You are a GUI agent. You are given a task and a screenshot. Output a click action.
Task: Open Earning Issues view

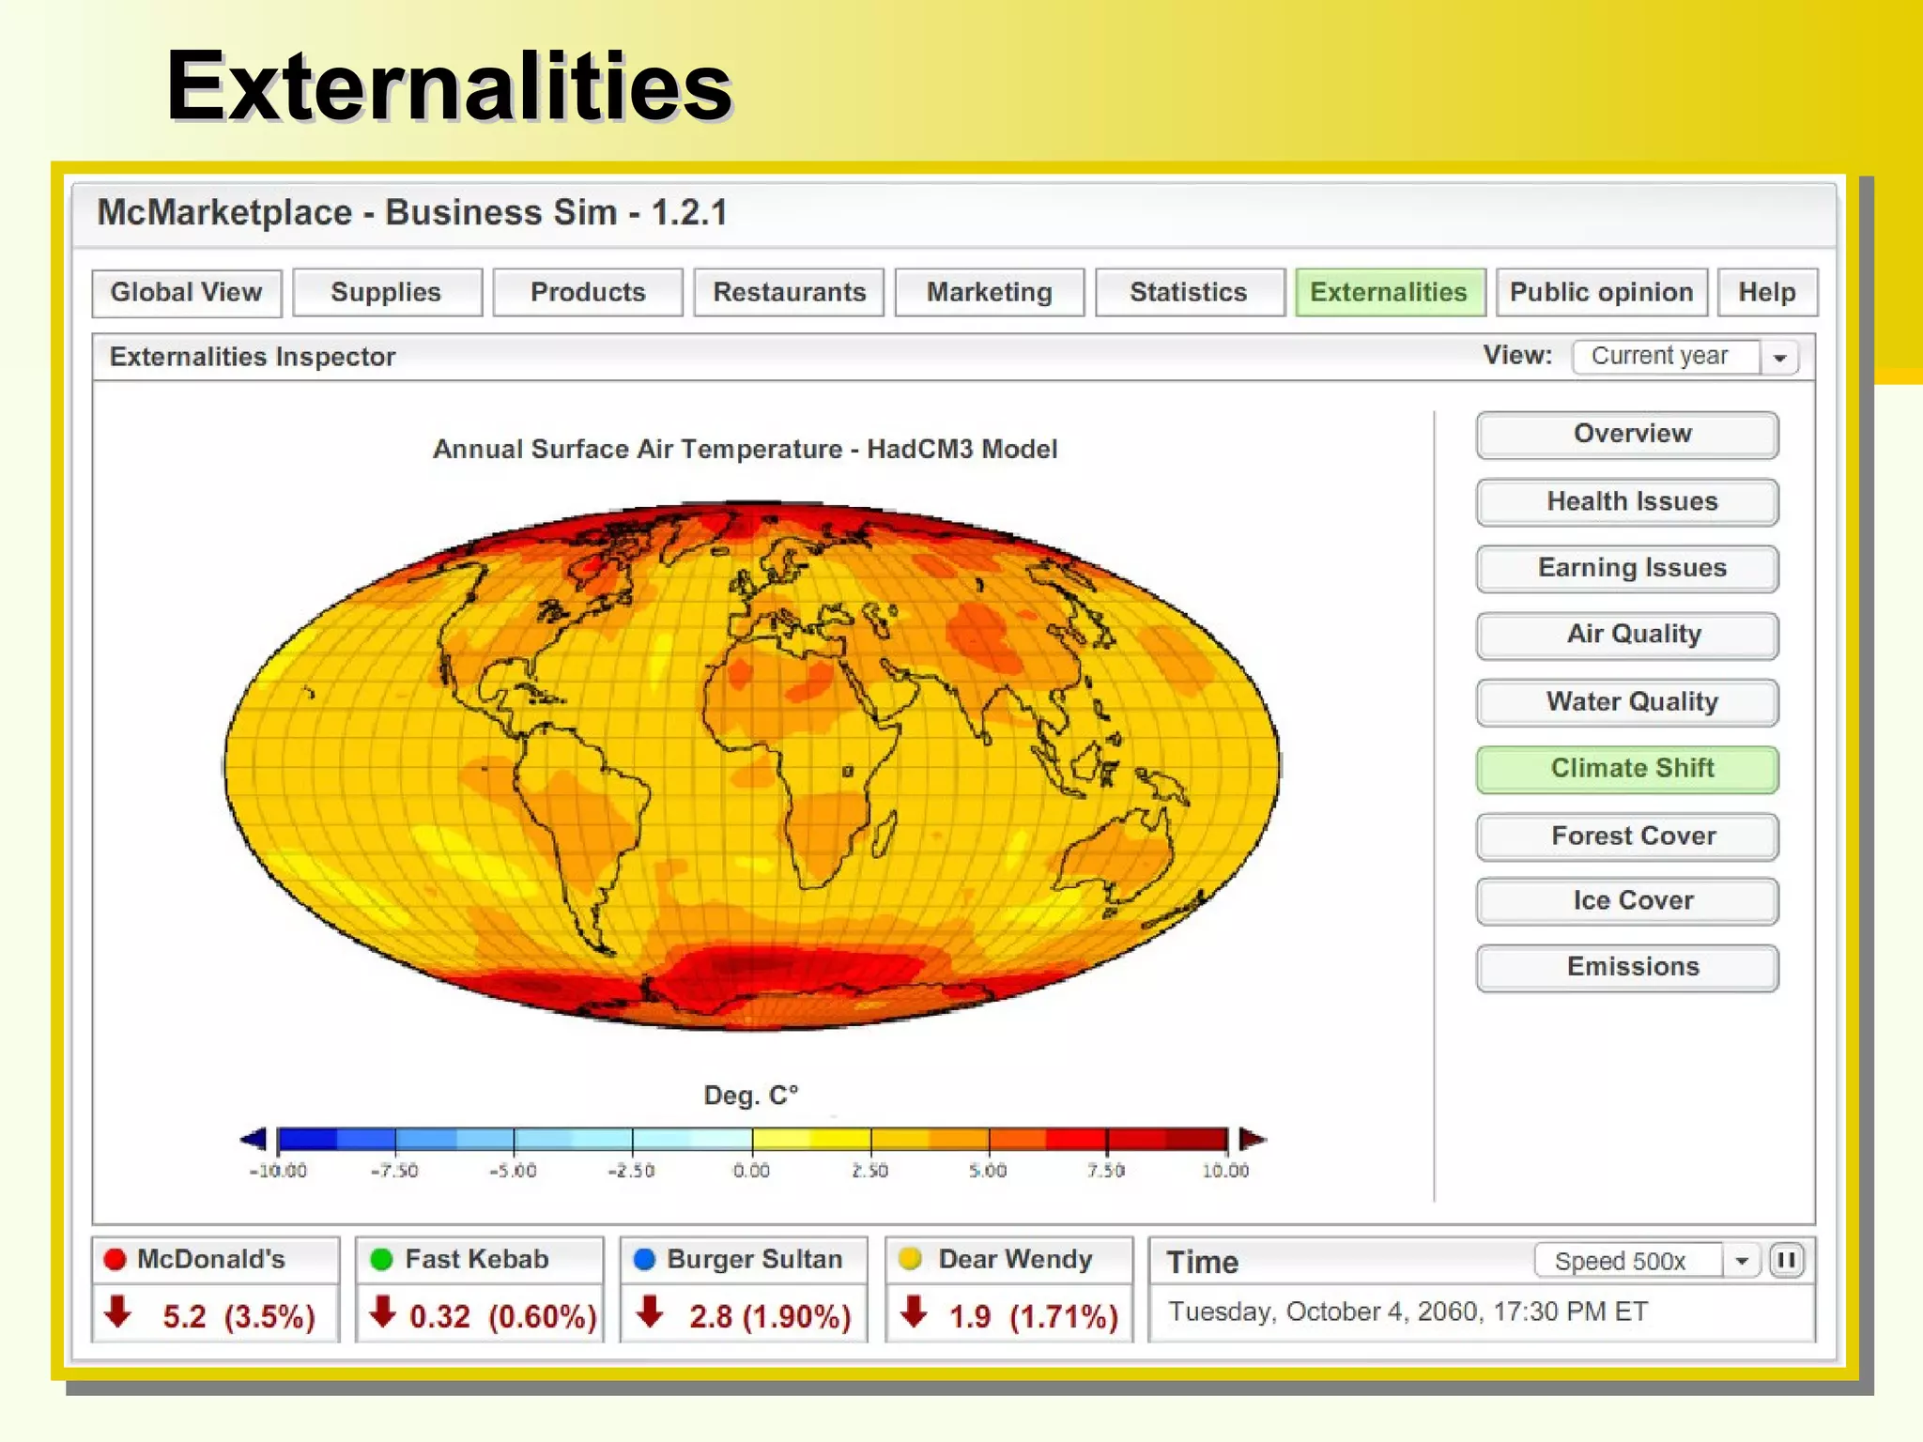1627,569
